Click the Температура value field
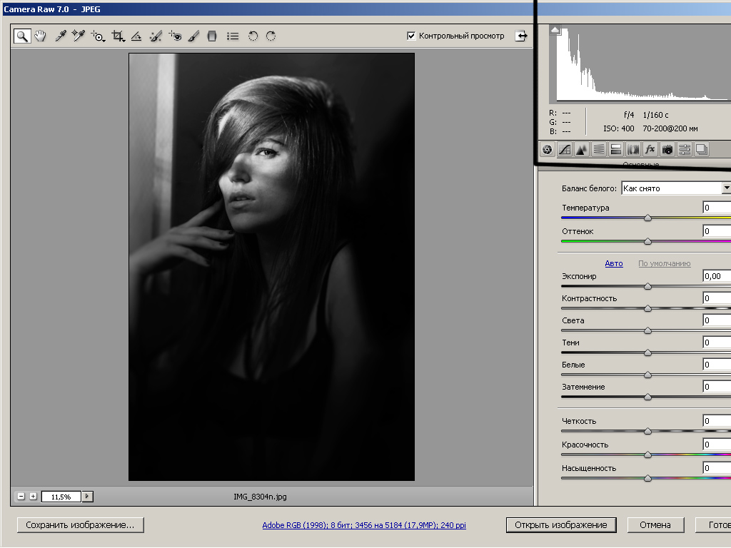The height and width of the screenshot is (548, 731). pos(716,208)
